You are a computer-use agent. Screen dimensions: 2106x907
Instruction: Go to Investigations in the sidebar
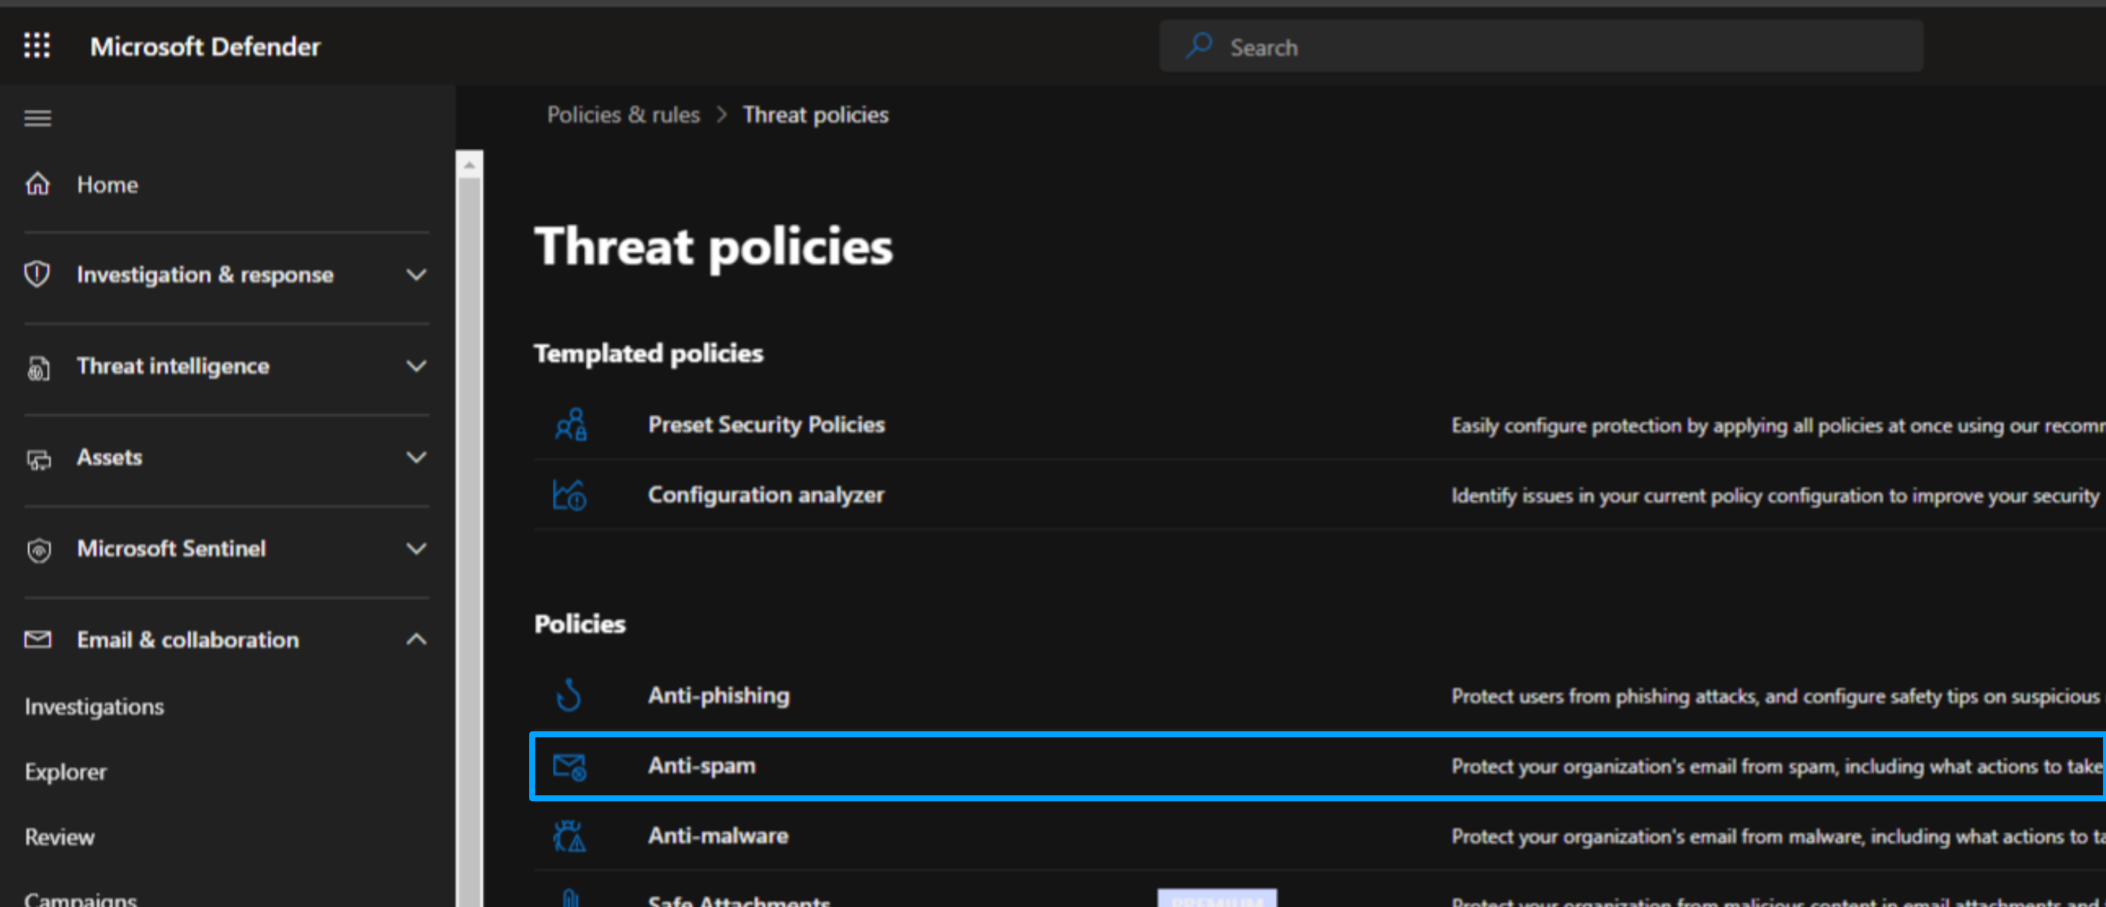coord(94,706)
